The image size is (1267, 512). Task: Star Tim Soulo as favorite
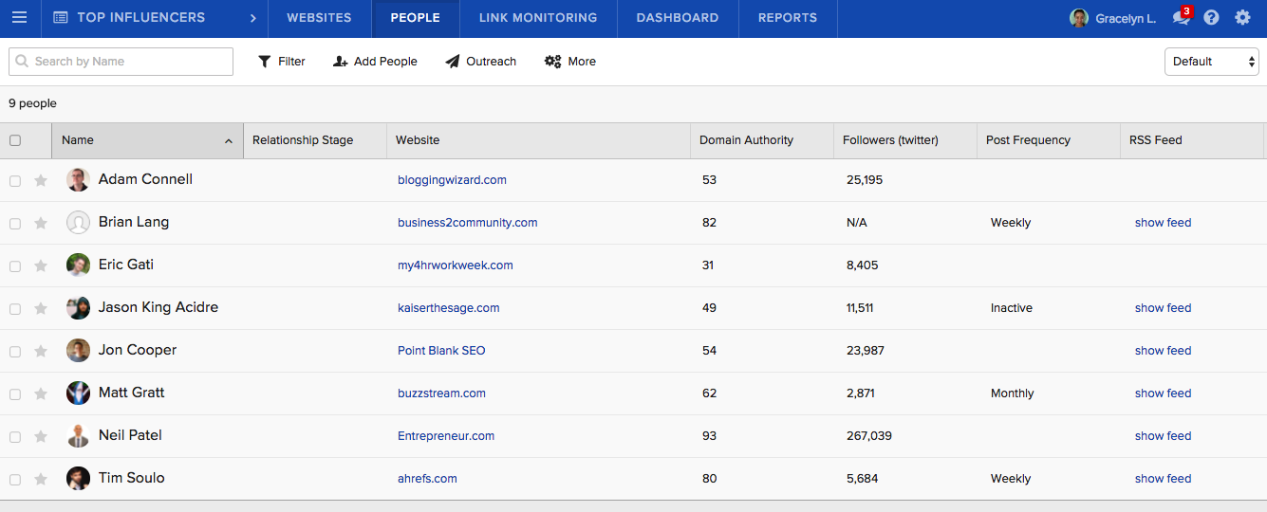pos(41,479)
